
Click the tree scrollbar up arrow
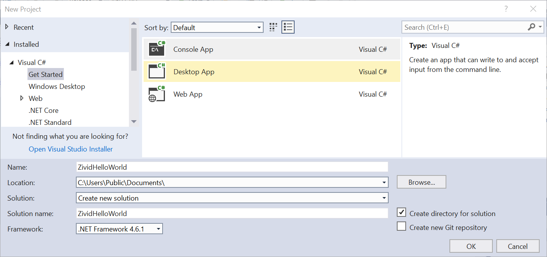pos(134,23)
